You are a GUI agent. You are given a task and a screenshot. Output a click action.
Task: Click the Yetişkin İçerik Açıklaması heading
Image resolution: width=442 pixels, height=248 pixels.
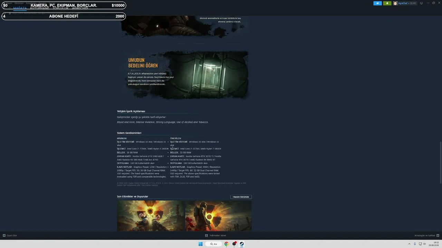pos(131,111)
